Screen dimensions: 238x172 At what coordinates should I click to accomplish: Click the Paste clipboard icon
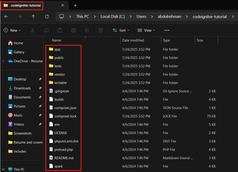coord(60,30)
